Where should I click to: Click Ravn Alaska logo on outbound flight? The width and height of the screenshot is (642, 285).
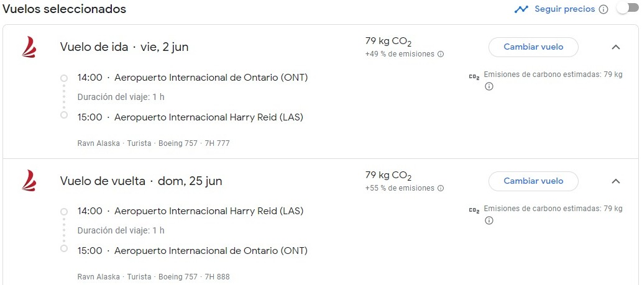click(29, 47)
